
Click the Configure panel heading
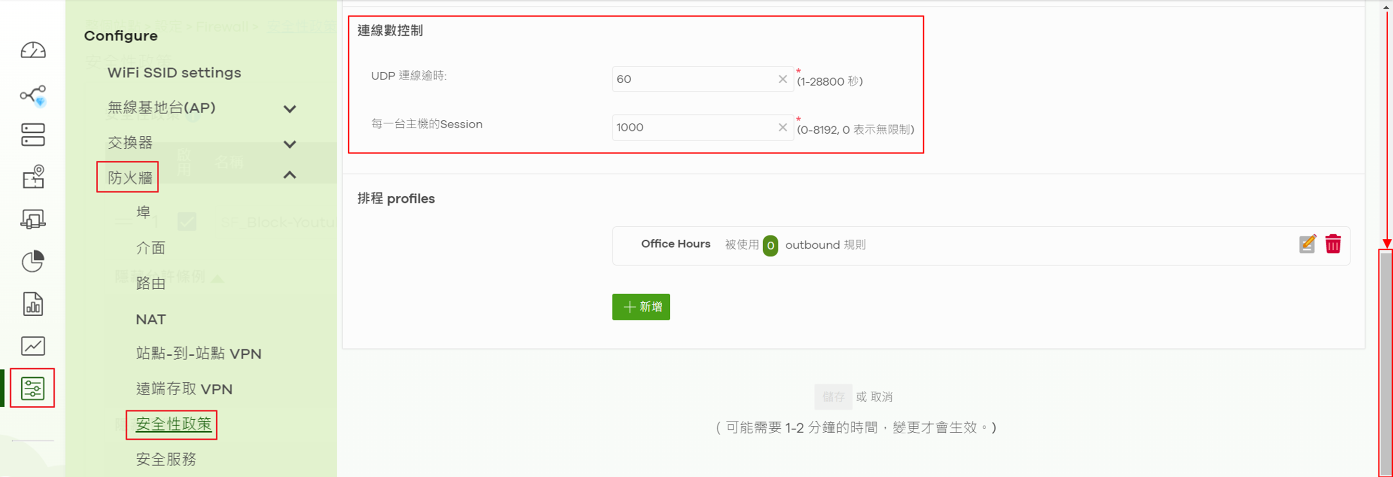120,36
